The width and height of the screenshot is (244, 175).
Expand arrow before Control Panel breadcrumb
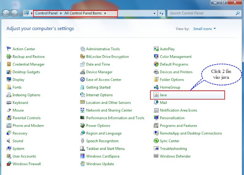pos(32,13)
